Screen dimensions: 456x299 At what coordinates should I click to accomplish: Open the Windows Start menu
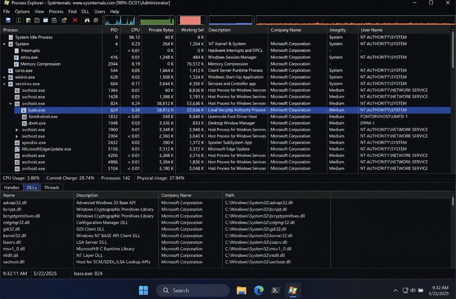tap(144, 290)
